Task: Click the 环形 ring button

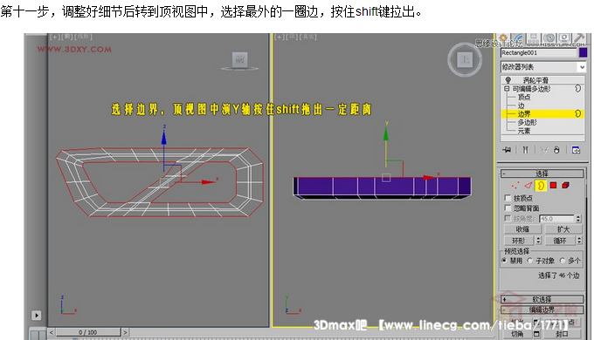Action: (519, 241)
